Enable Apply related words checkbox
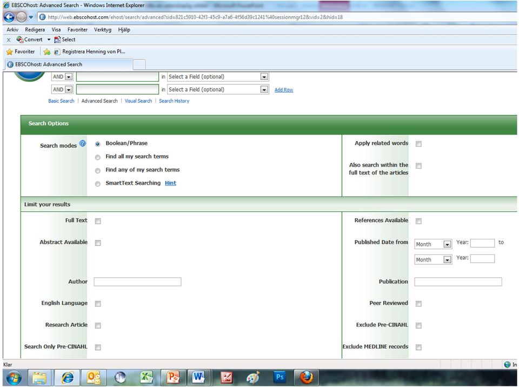The height and width of the screenshot is (387, 519). tap(418, 144)
